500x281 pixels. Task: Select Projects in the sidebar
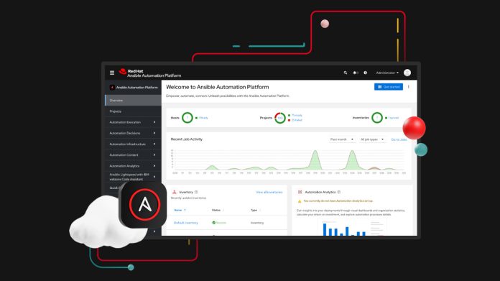click(133, 111)
